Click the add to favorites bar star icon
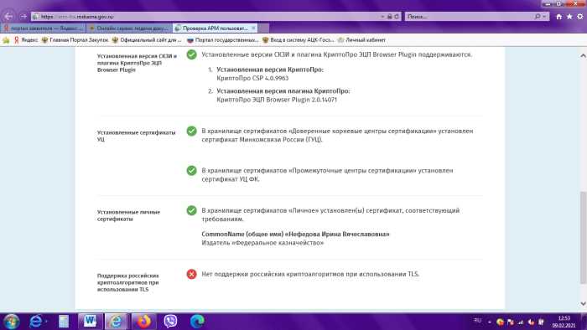Screen dimensions: 587x330 click(x=6, y=40)
